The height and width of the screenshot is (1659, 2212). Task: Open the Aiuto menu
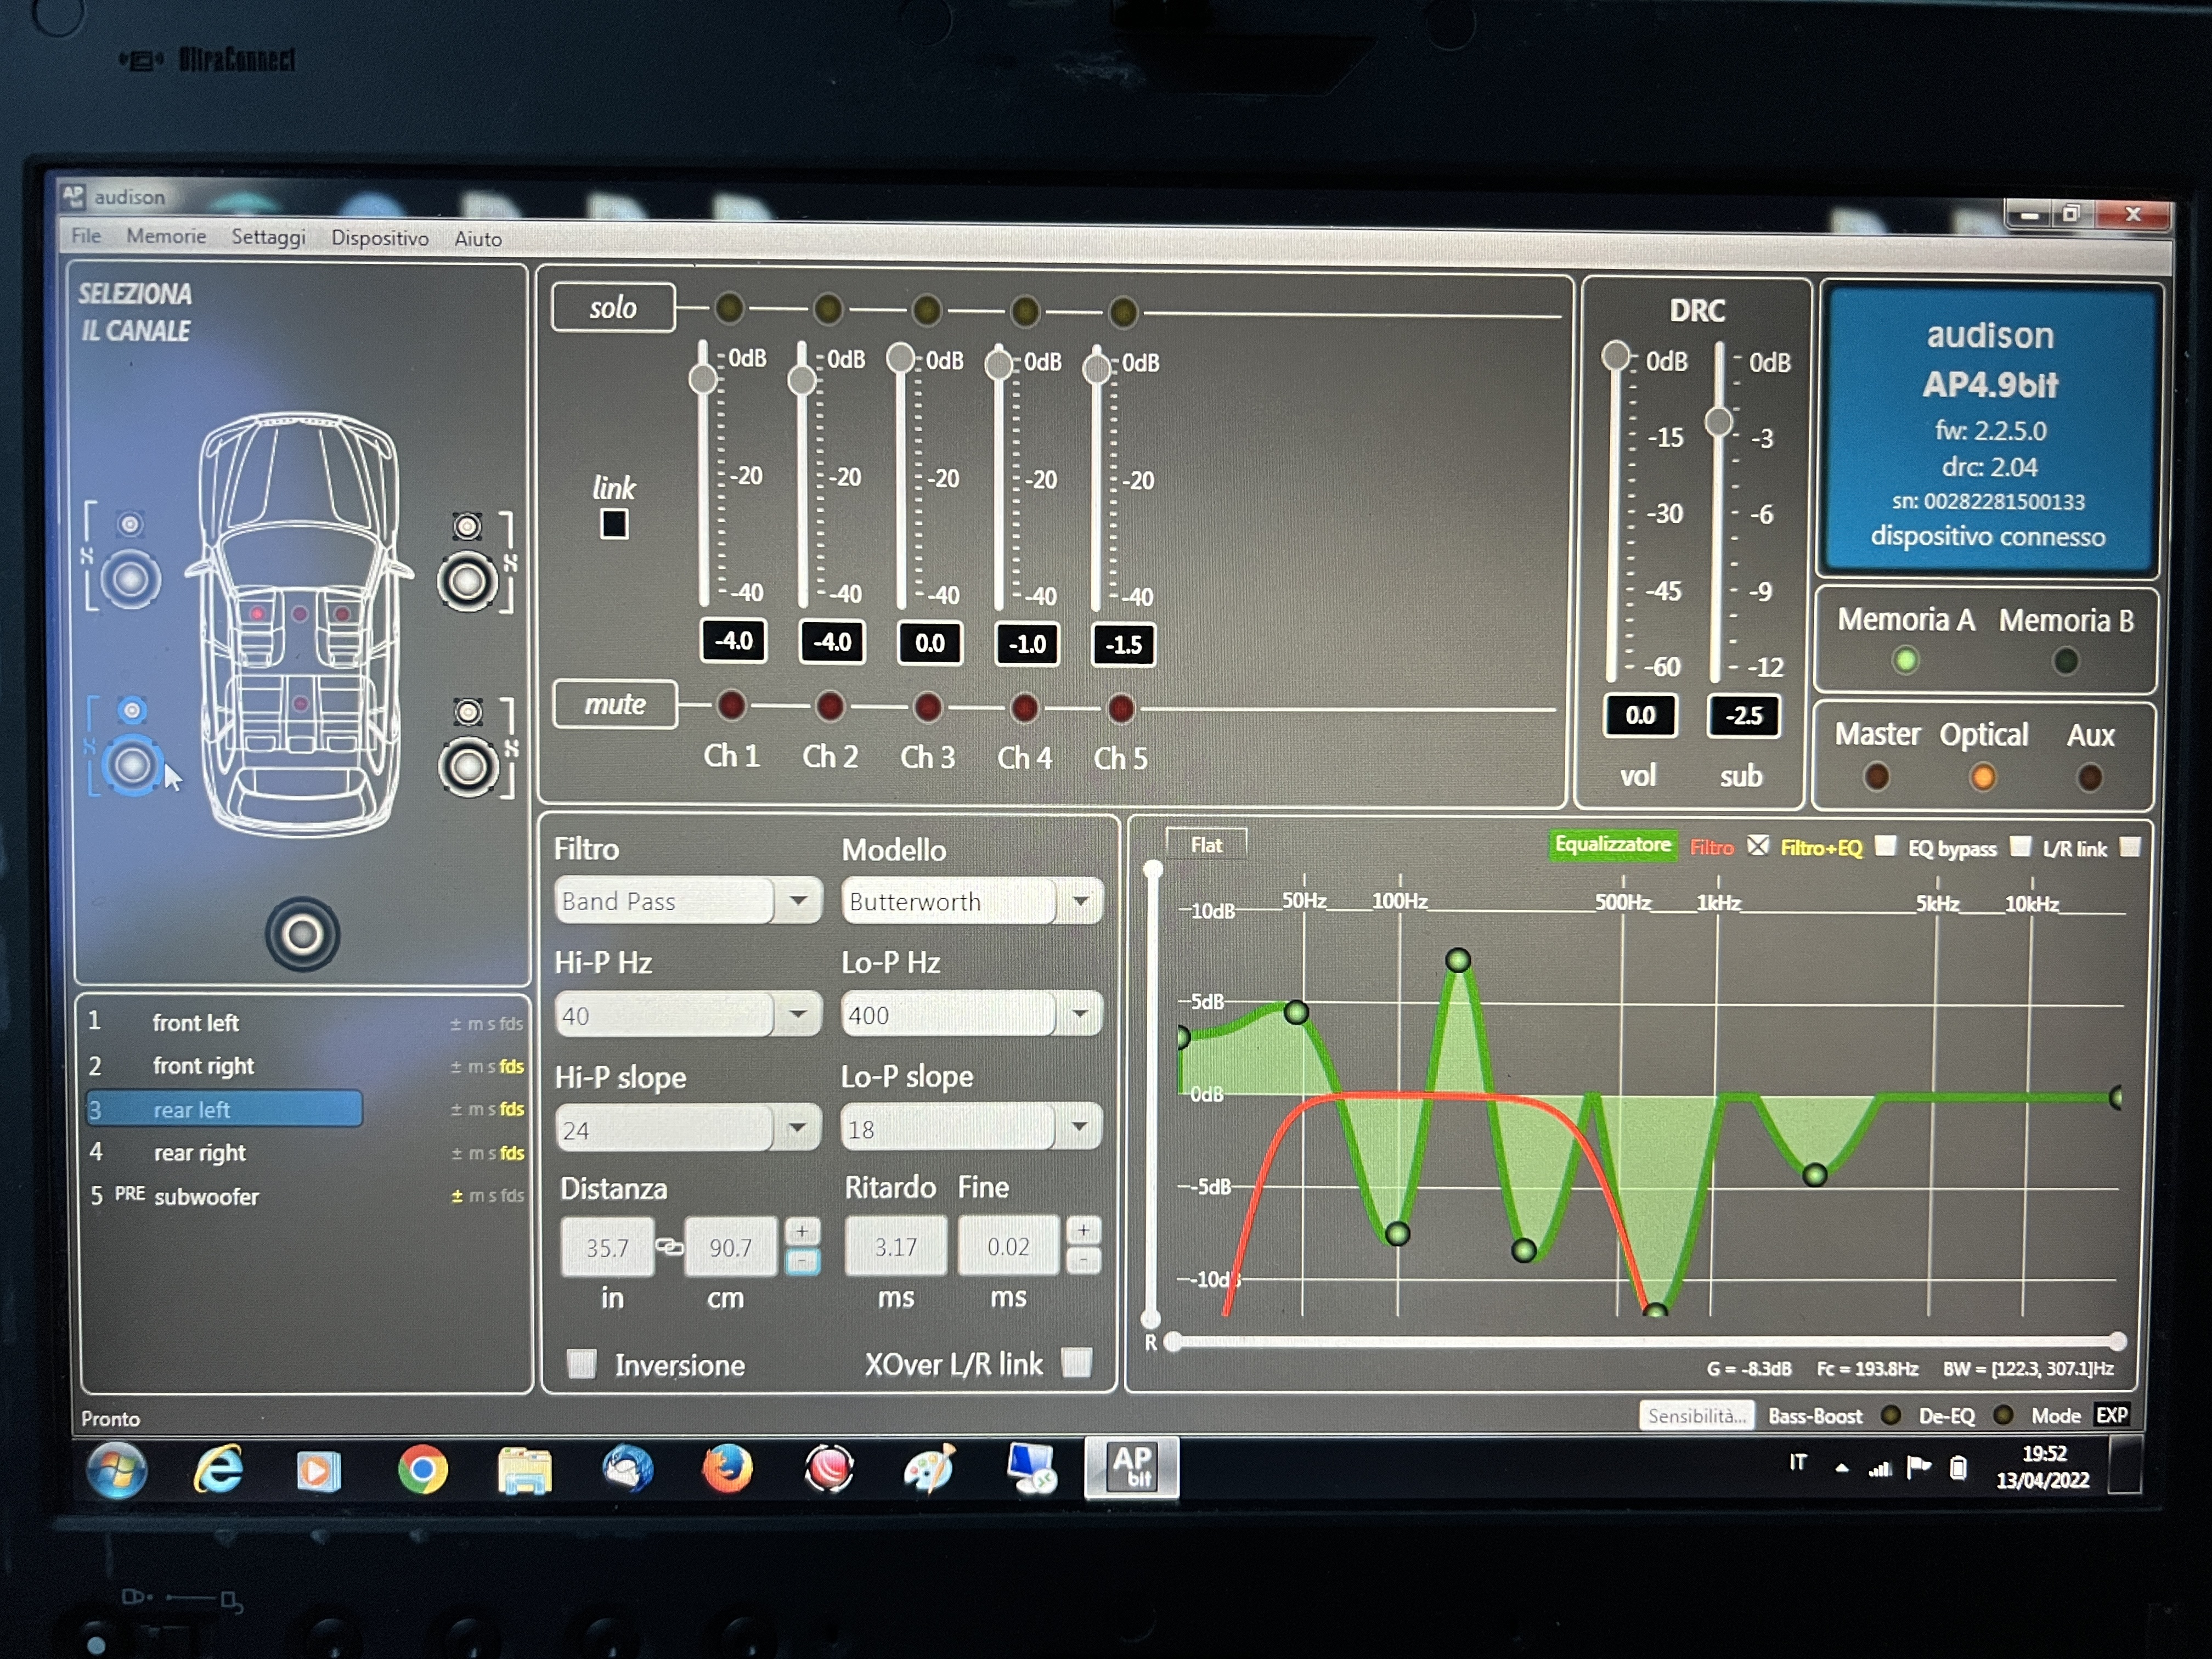click(478, 239)
